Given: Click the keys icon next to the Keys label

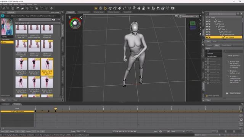Looking at the screenshot, I should pyautogui.click(x=161, y=131).
